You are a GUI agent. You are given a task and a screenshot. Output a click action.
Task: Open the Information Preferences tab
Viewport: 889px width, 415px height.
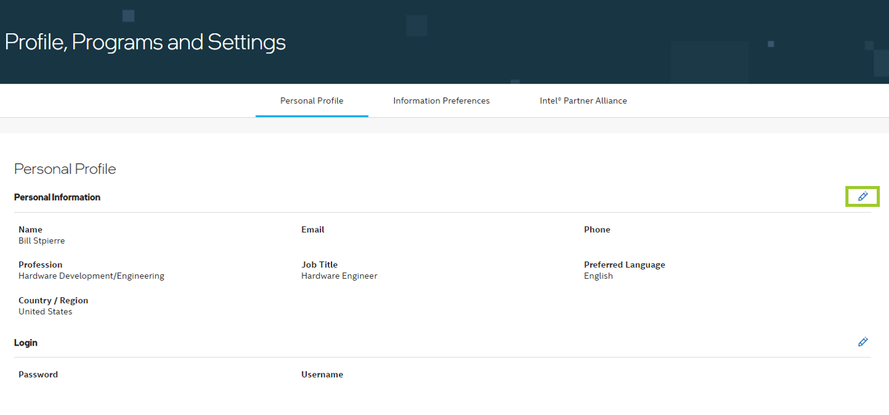(441, 101)
